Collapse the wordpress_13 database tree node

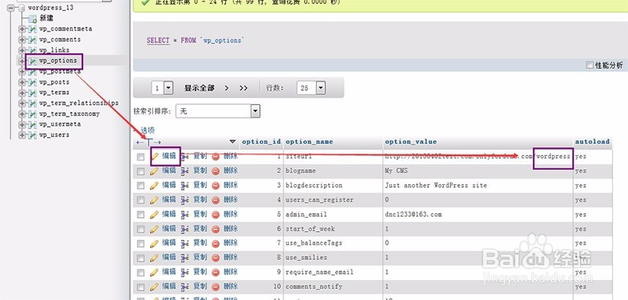pos(11,8)
